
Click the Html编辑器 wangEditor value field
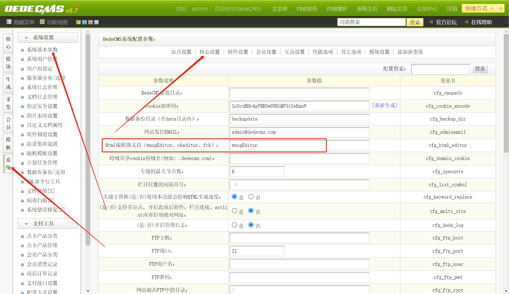click(x=299, y=145)
